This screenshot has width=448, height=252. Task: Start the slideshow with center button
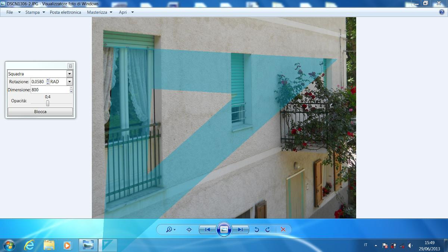[x=224, y=230]
